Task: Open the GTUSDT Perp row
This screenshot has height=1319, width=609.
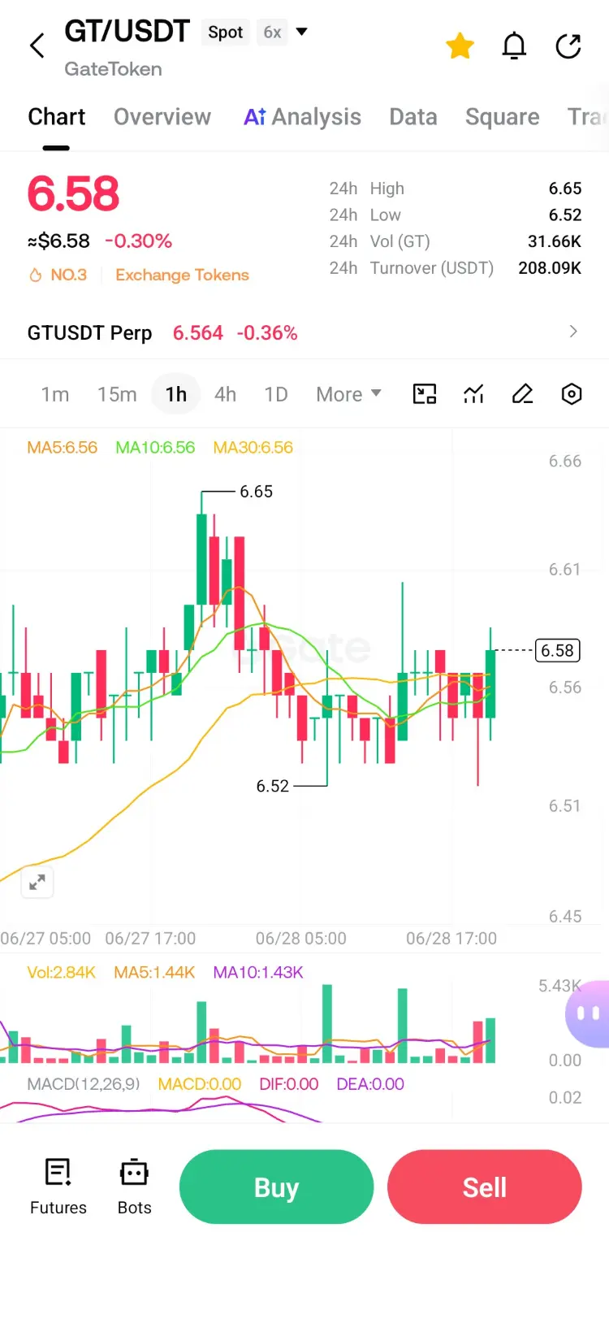Action: 304,332
